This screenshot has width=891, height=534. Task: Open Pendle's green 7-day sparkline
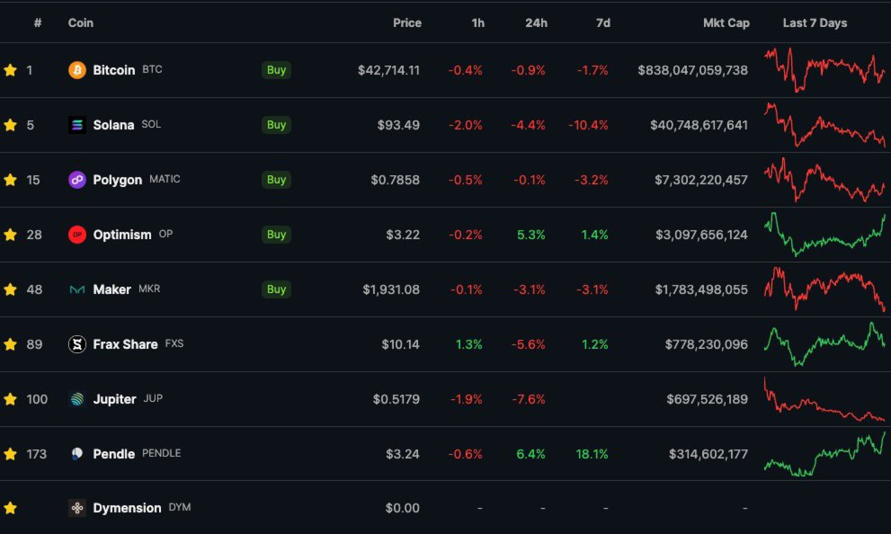(825, 454)
